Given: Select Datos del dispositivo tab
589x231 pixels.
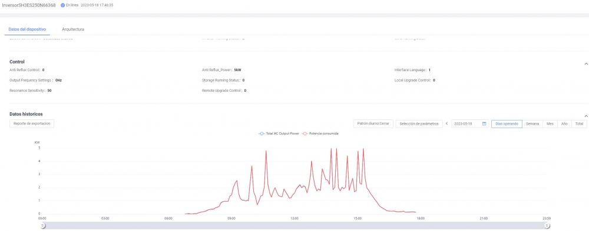Looking at the screenshot, I should pyautogui.click(x=27, y=29).
